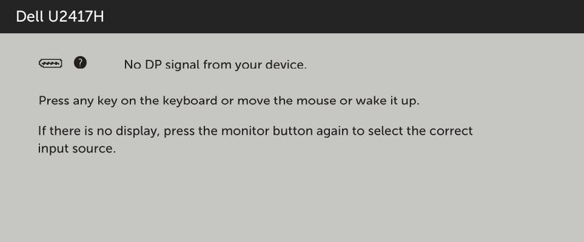Click the word 'device.' in the signal message
Image resolution: width=584 pixels, height=242 pixels.
point(286,64)
